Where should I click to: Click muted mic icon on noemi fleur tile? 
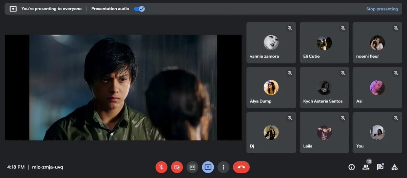point(396,28)
